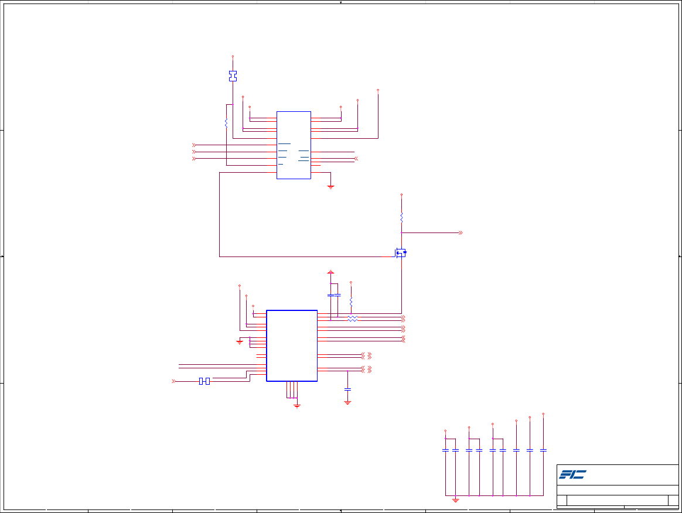The width and height of the screenshot is (682, 513).
Task: Click the off-page connector right of the MOSFET
Action: [x=461, y=233]
